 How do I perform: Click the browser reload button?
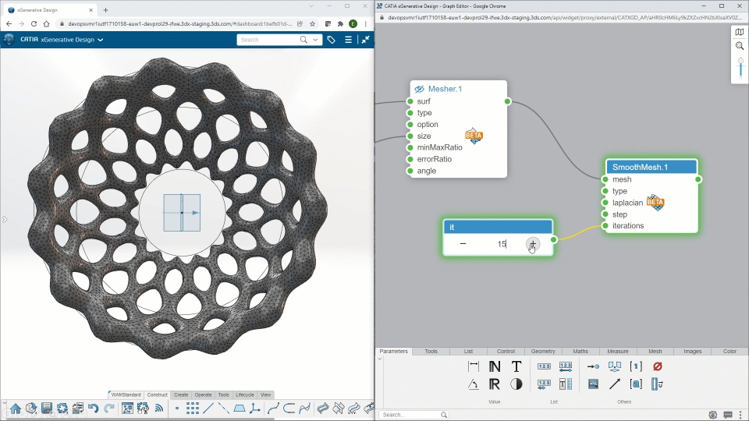coord(34,23)
